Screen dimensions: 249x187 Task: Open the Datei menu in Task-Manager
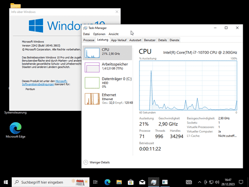(86, 34)
